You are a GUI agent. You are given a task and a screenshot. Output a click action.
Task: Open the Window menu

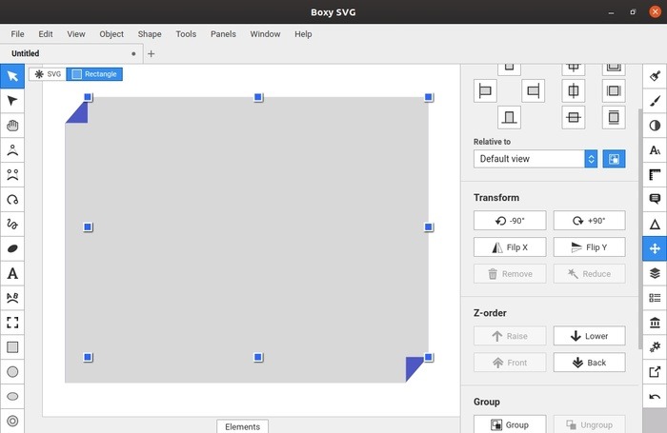tap(265, 34)
